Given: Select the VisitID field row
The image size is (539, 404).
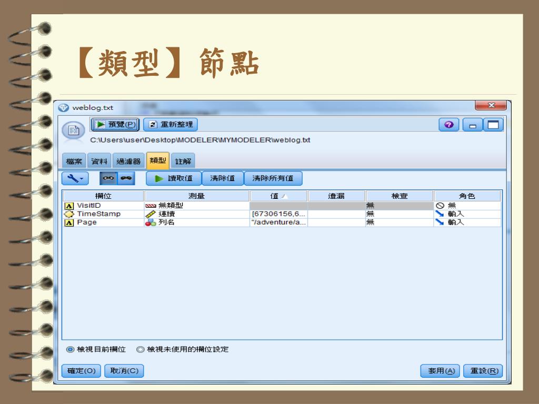Looking at the screenshot, I should click(282, 206).
